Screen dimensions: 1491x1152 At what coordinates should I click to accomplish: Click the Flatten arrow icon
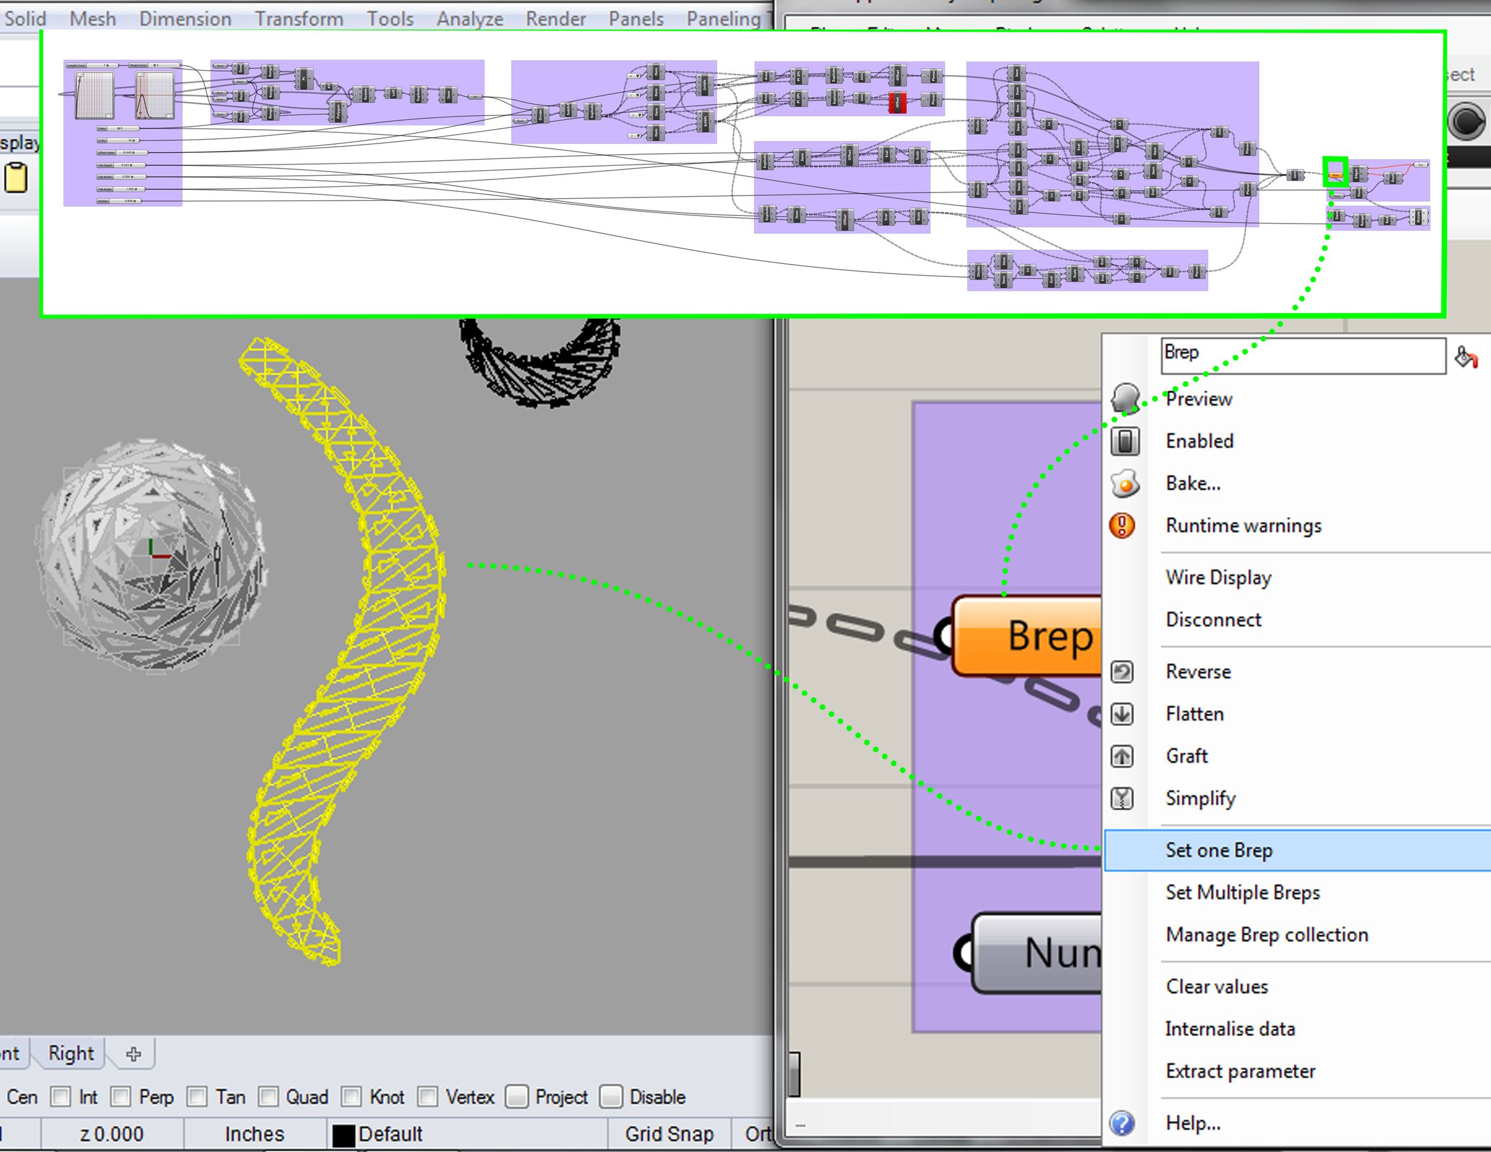pyautogui.click(x=1123, y=714)
